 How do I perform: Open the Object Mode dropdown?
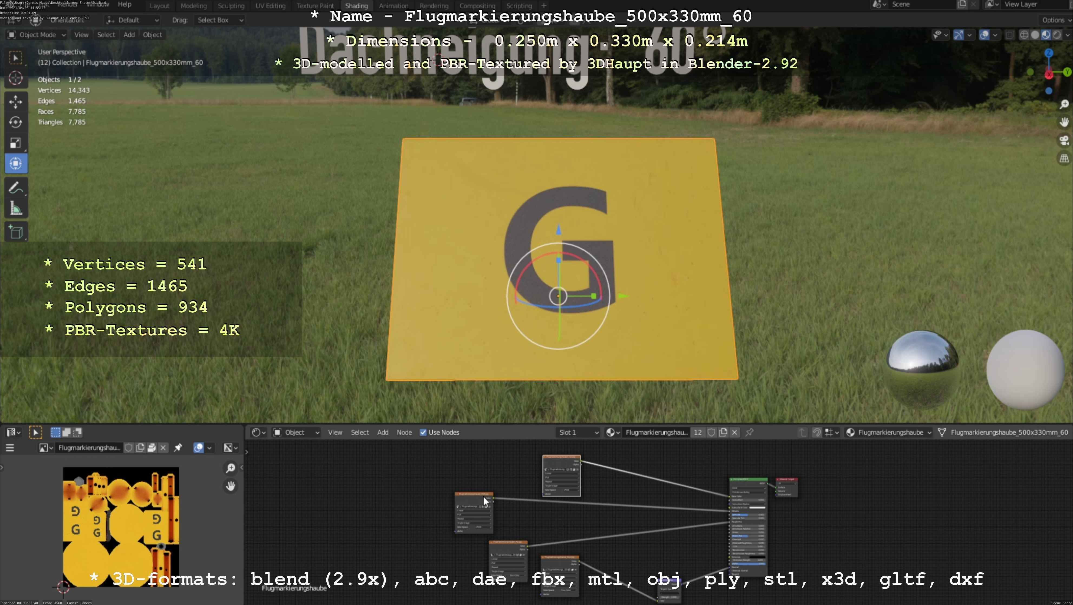37,35
